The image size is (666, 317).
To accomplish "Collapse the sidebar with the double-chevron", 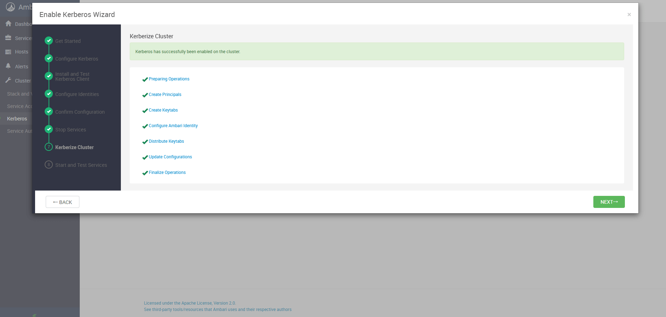I will (x=34, y=315).
